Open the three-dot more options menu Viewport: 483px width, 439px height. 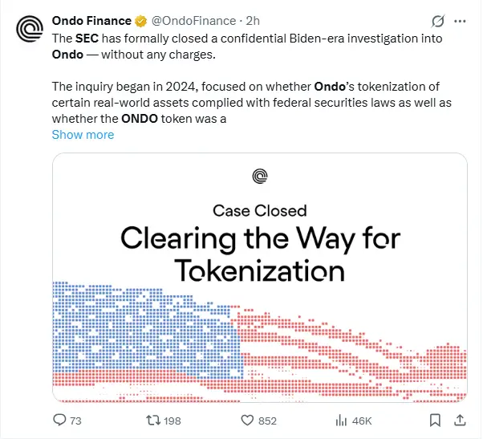[460, 21]
